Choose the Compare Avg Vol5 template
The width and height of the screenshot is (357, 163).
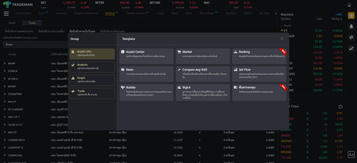click(x=203, y=72)
